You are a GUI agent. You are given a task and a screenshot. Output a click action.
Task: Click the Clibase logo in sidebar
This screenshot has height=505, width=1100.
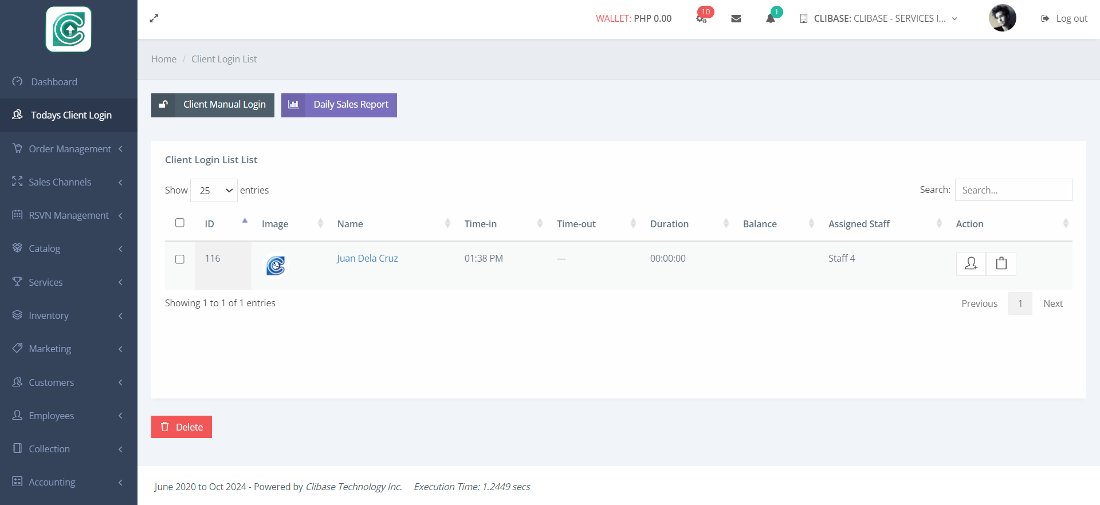click(69, 29)
